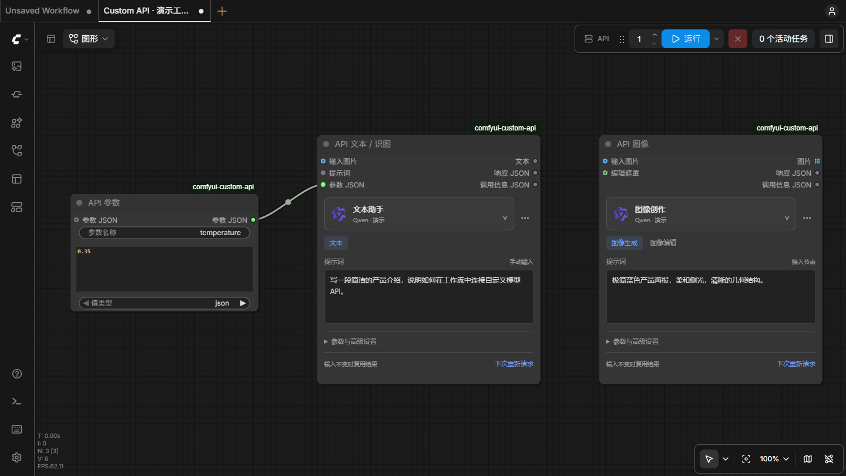The height and width of the screenshot is (476, 846).
Task: Open the 图形 dropdown
Action: click(x=89, y=39)
